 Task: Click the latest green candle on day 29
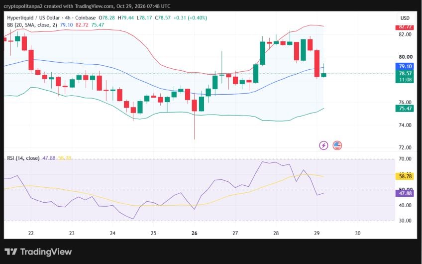pyautogui.click(x=323, y=75)
